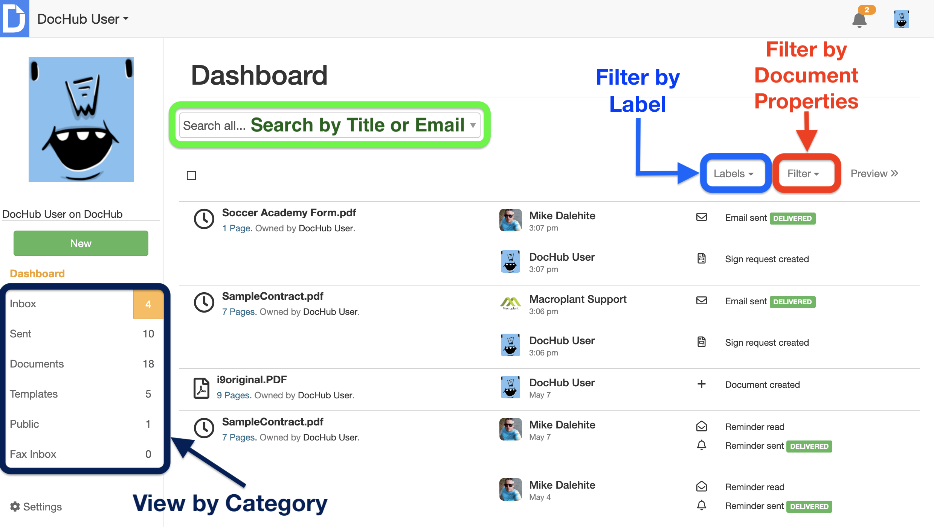Click the PDF file icon for i9original.PDF
The image size is (934, 527).
tap(201, 388)
